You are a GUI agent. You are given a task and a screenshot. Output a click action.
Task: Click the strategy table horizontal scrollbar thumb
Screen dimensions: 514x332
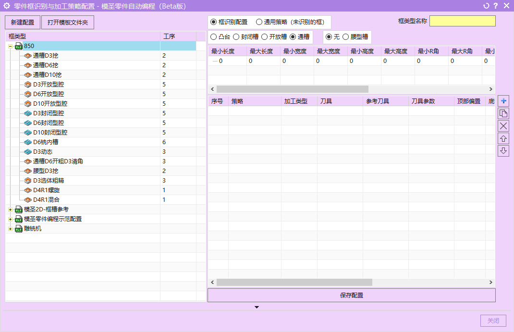tap(294, 282)
